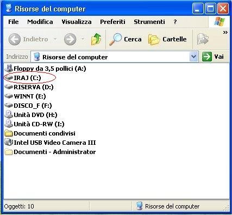232x215 pixels.
Task: Open the address bar dropdown
Action: point(193,57)
